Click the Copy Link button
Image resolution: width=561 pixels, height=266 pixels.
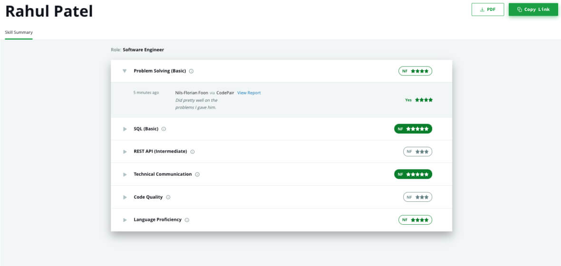click(533, 9)
